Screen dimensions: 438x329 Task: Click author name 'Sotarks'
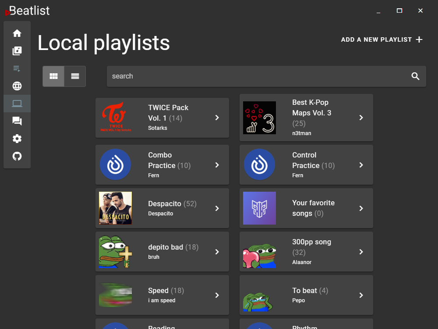pos(158,128)
